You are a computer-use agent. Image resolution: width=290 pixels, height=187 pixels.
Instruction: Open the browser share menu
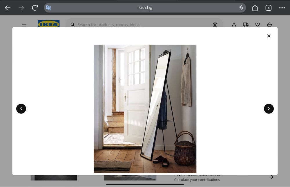click(255, 8)
